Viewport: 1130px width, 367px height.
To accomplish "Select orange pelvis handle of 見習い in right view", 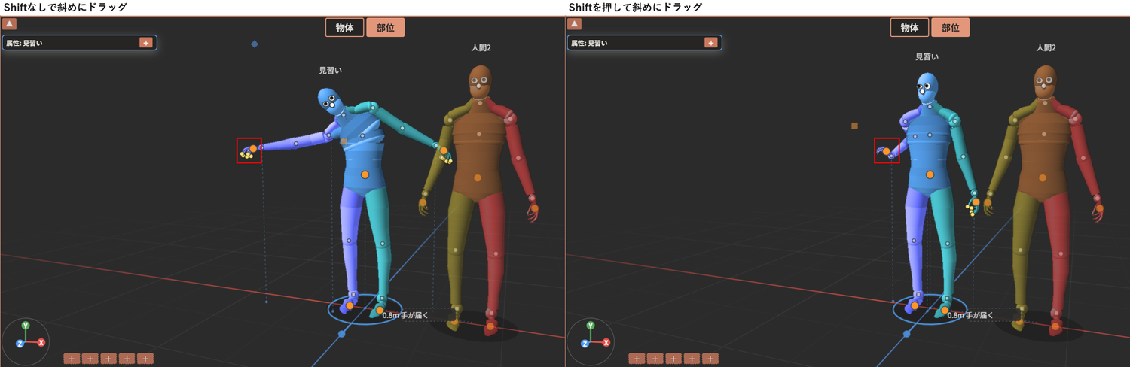I will [930, 174].
